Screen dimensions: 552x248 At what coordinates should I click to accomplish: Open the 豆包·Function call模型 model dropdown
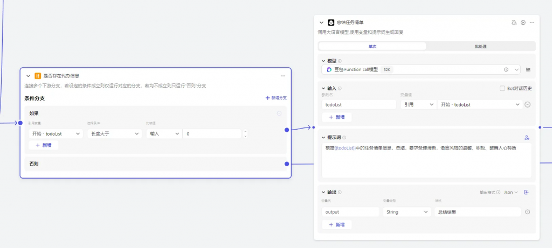point(421,69)
